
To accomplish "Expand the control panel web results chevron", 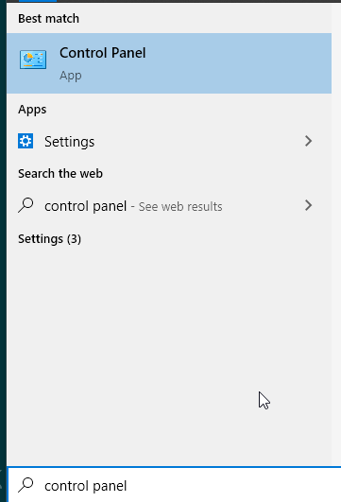I will coord(308,205).
